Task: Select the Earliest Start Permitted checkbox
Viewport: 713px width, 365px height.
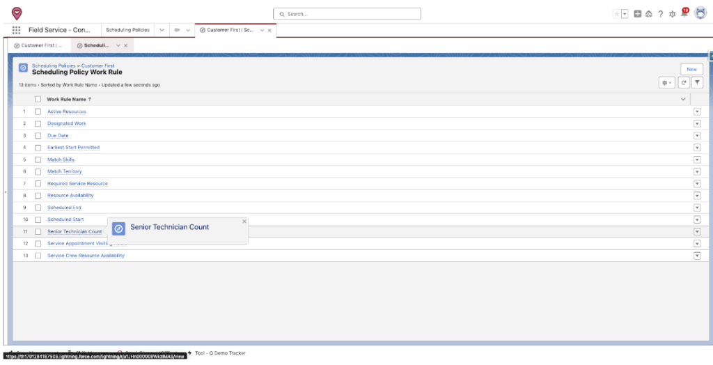Action: (x=38, y=148)
